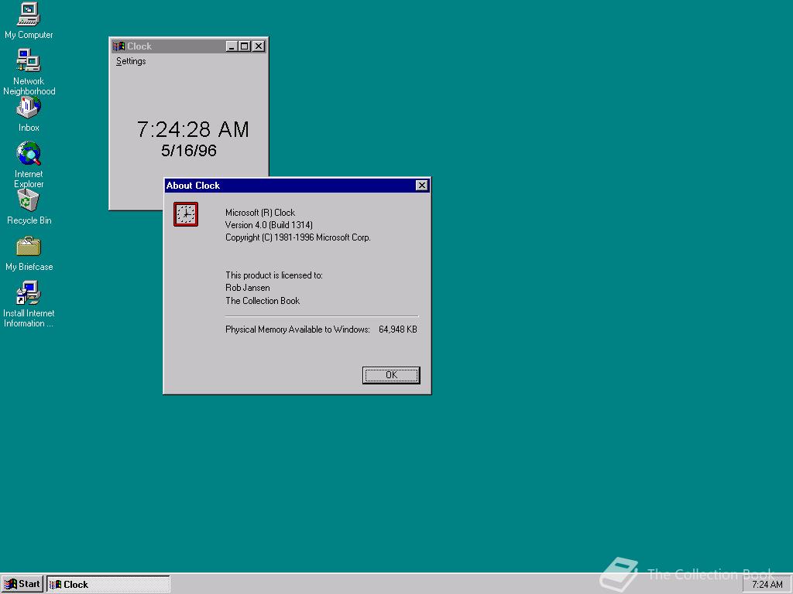Click the '64,948 KB' memory value
The width and height of the screenshot is (793, 594).
click(x=397, y=329)
